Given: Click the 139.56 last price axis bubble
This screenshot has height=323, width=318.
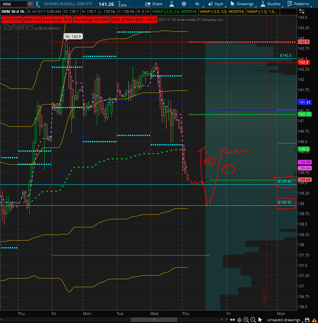Looking at the screenshot, I should click(305, 179).
